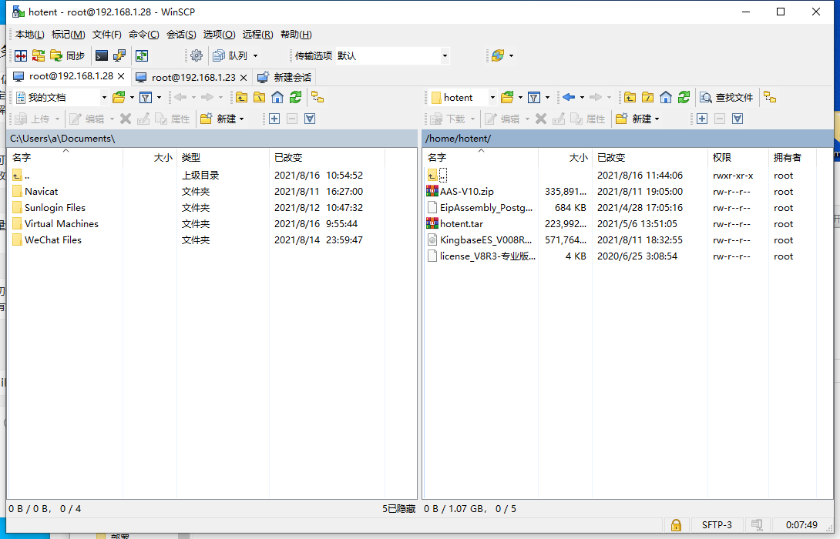Viewport: 840px width, 539px height.
Task: Click local panel select-all checkmark box icon
Action: click(310, 119)
